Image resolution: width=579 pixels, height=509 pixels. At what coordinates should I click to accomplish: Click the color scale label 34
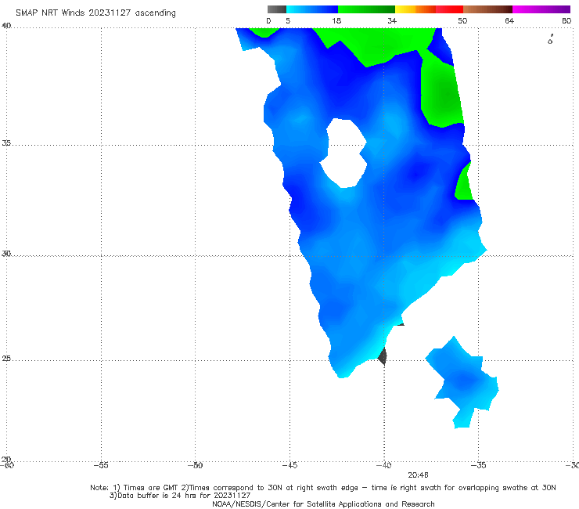pyautogui.click(x=392, y=20)
